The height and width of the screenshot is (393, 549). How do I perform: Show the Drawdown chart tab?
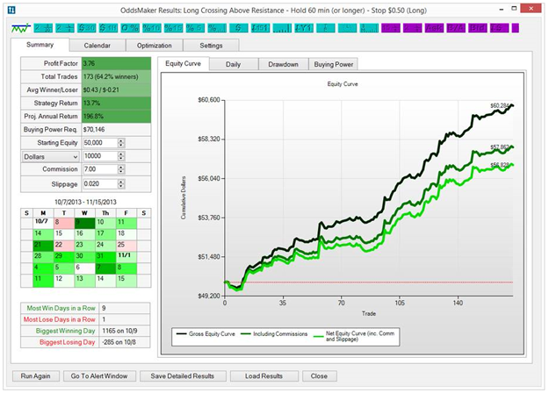[x=283, y=64]
